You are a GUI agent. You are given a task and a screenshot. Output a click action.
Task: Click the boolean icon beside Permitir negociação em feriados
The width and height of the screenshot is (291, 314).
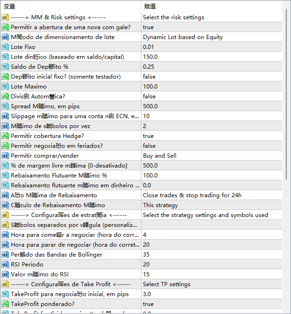[5, 146]
